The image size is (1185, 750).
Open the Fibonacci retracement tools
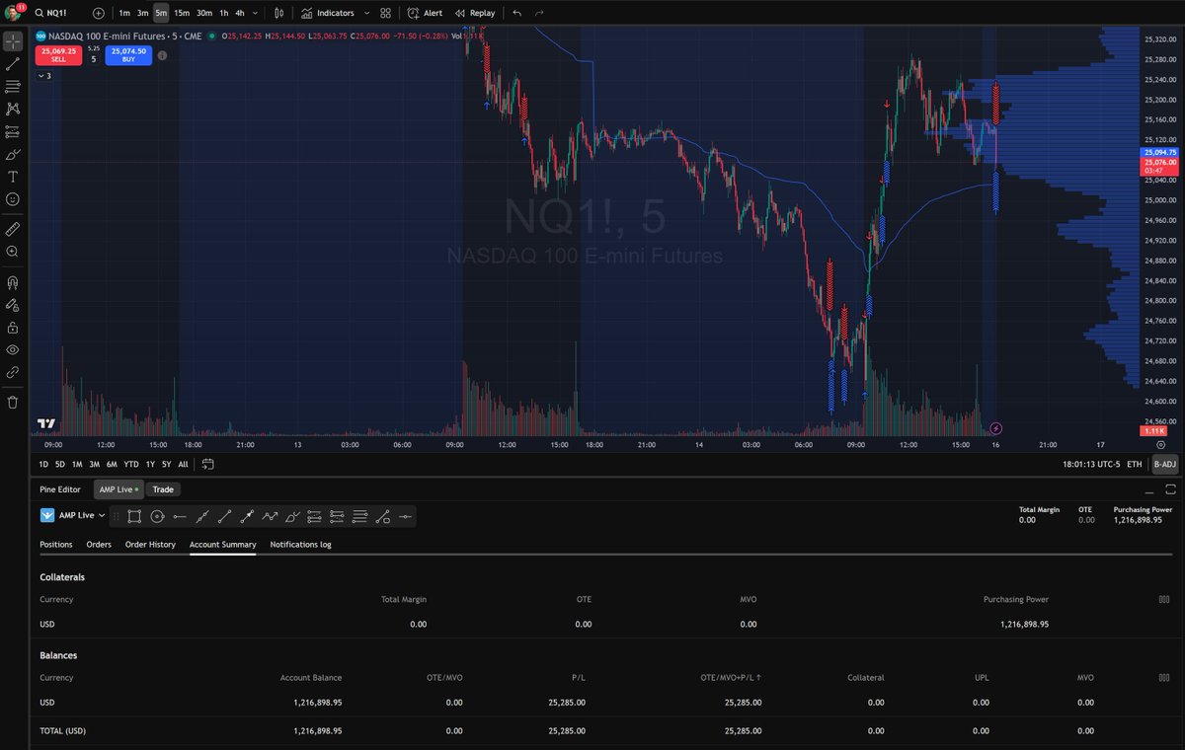(13, 86)
